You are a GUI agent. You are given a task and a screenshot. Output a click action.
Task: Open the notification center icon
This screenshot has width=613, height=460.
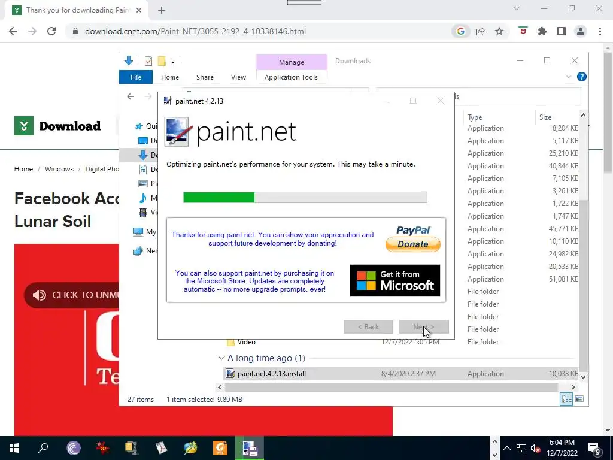pos(594,449)
